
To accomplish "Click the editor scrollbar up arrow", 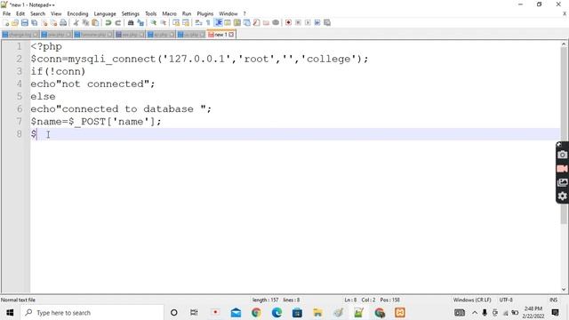I will pyautogui.click(x=564, y=44).
